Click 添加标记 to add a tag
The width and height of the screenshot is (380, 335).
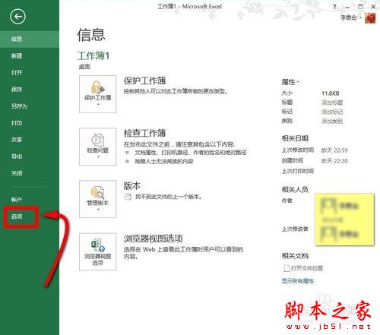coord(332,112)
